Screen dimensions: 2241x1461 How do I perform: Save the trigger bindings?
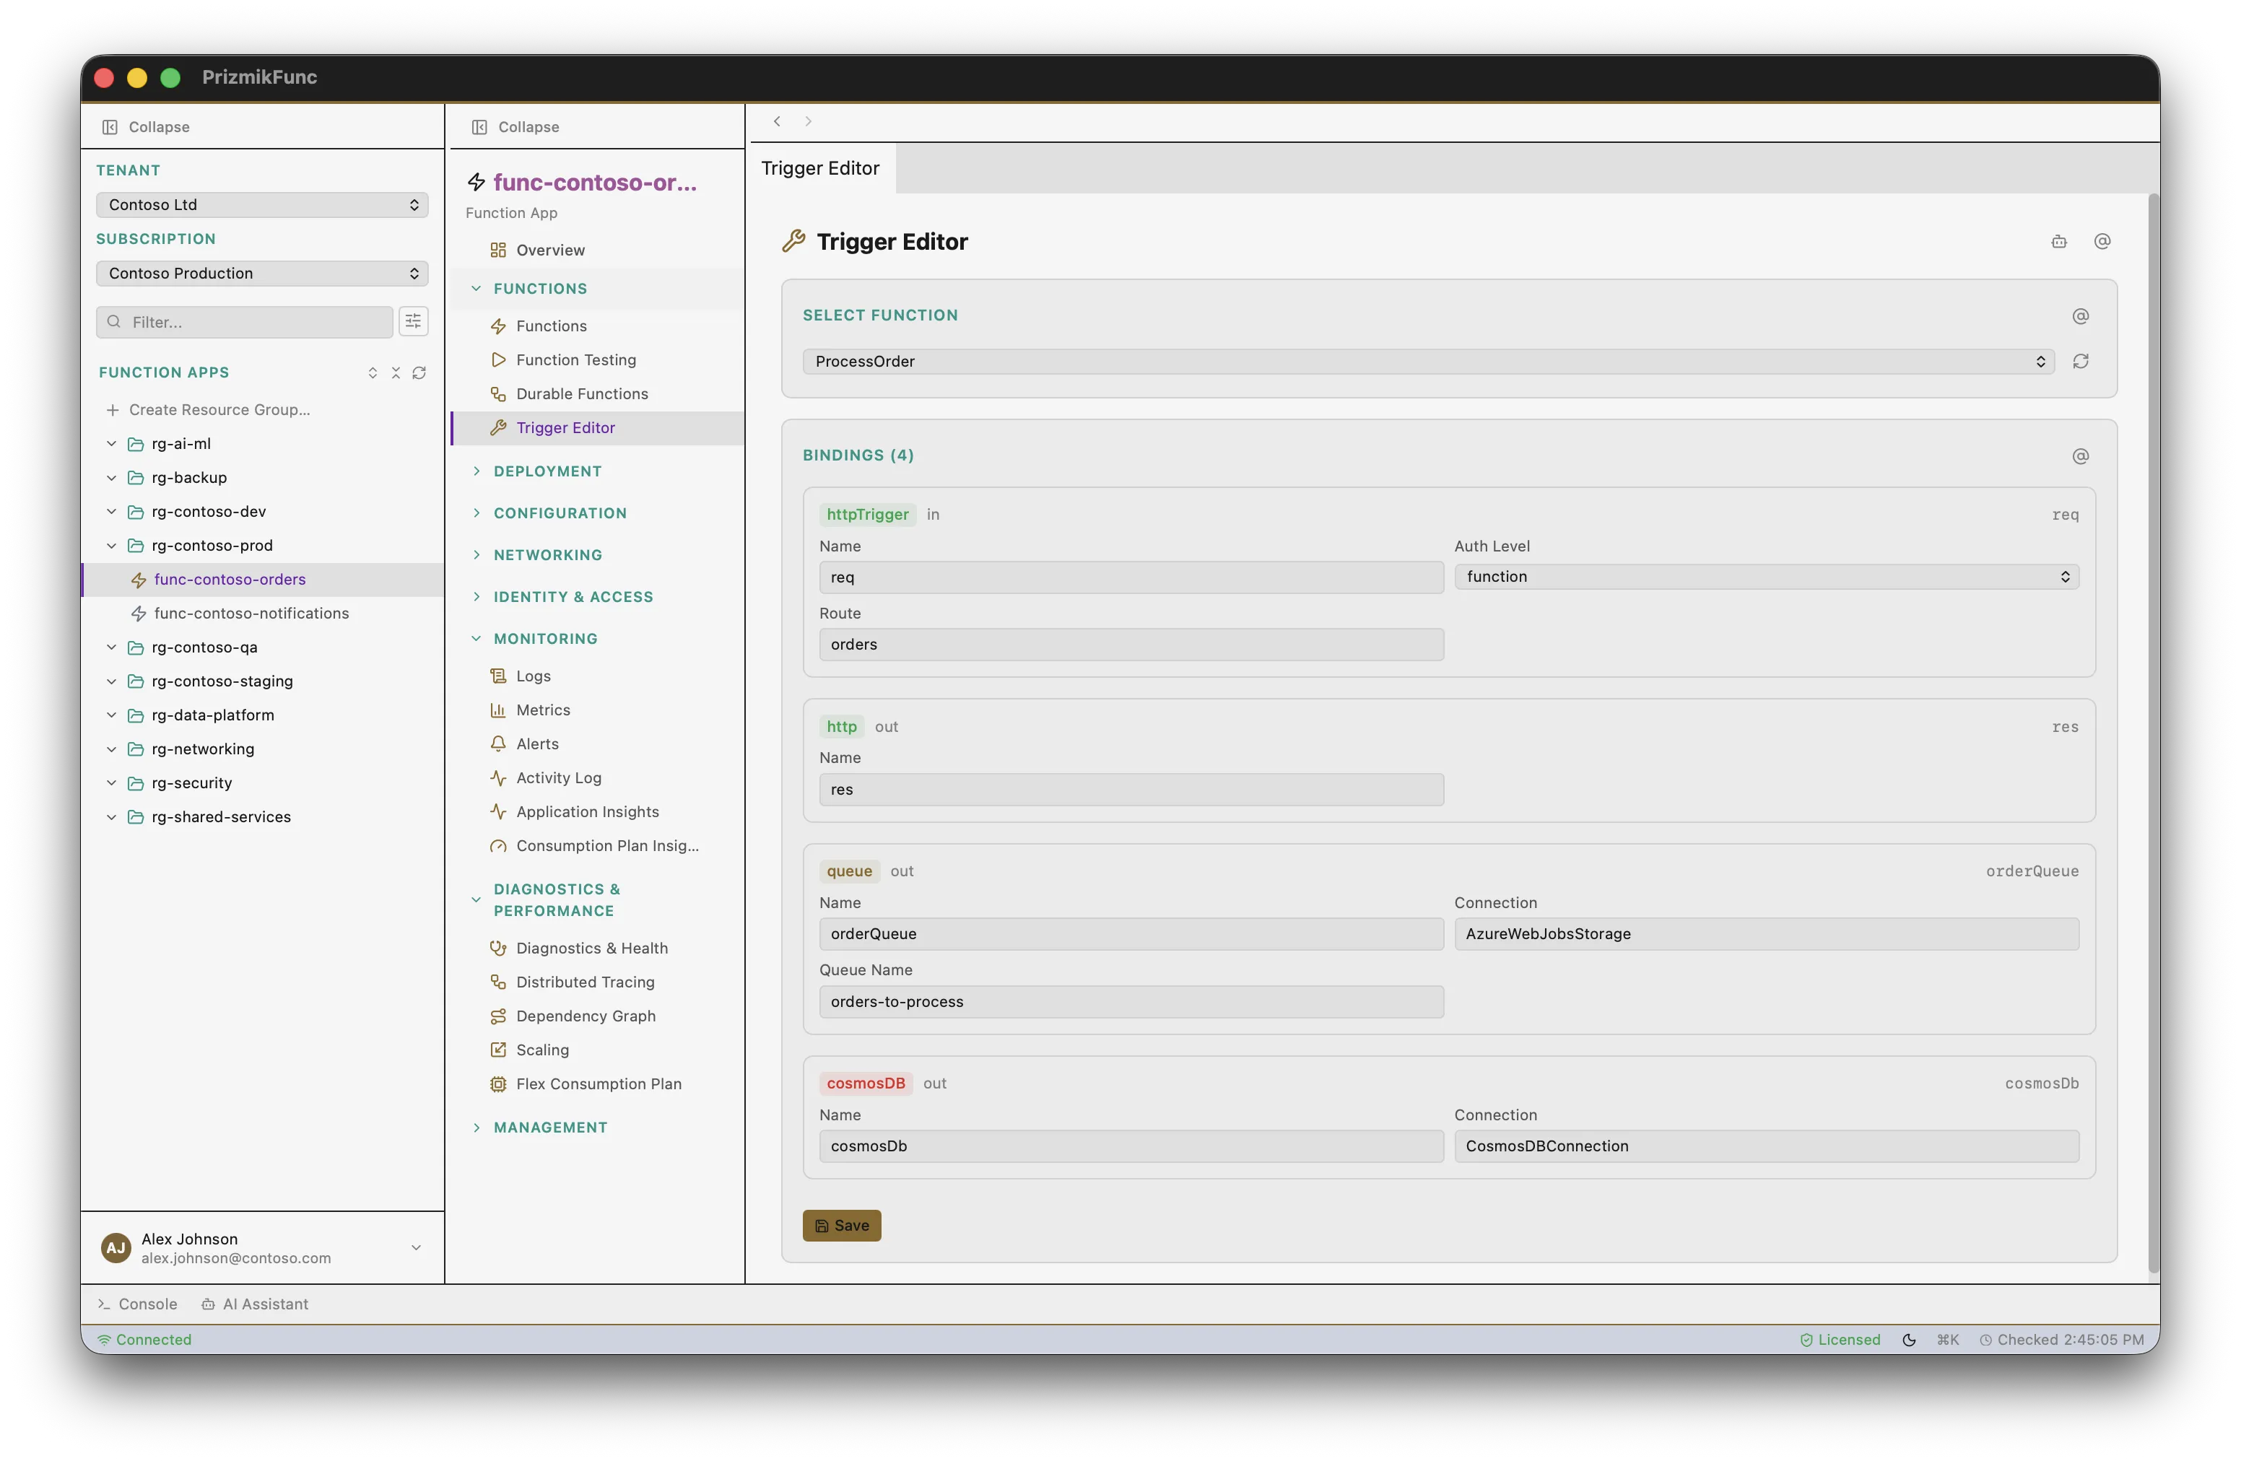(x=842, y=1225)
